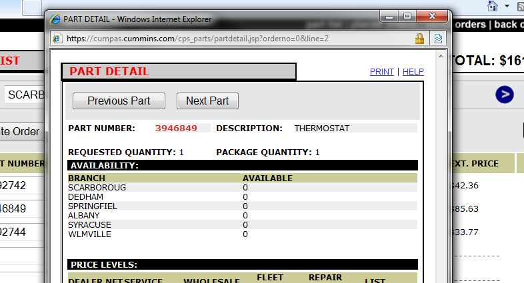Click the SPRINGFIEL branch row
524x283 pixels.
point(242,206)
